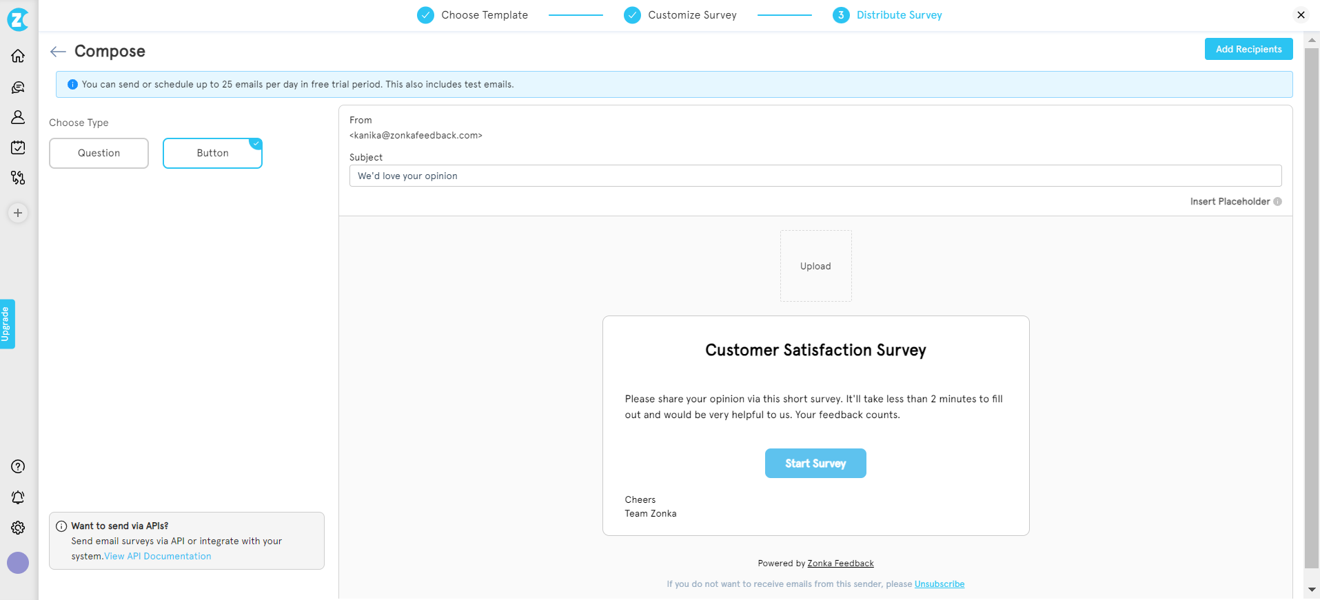The image size is (1320, 600).
Task: Click the back arrow beside Compose
Action: [x=58, y=52]
